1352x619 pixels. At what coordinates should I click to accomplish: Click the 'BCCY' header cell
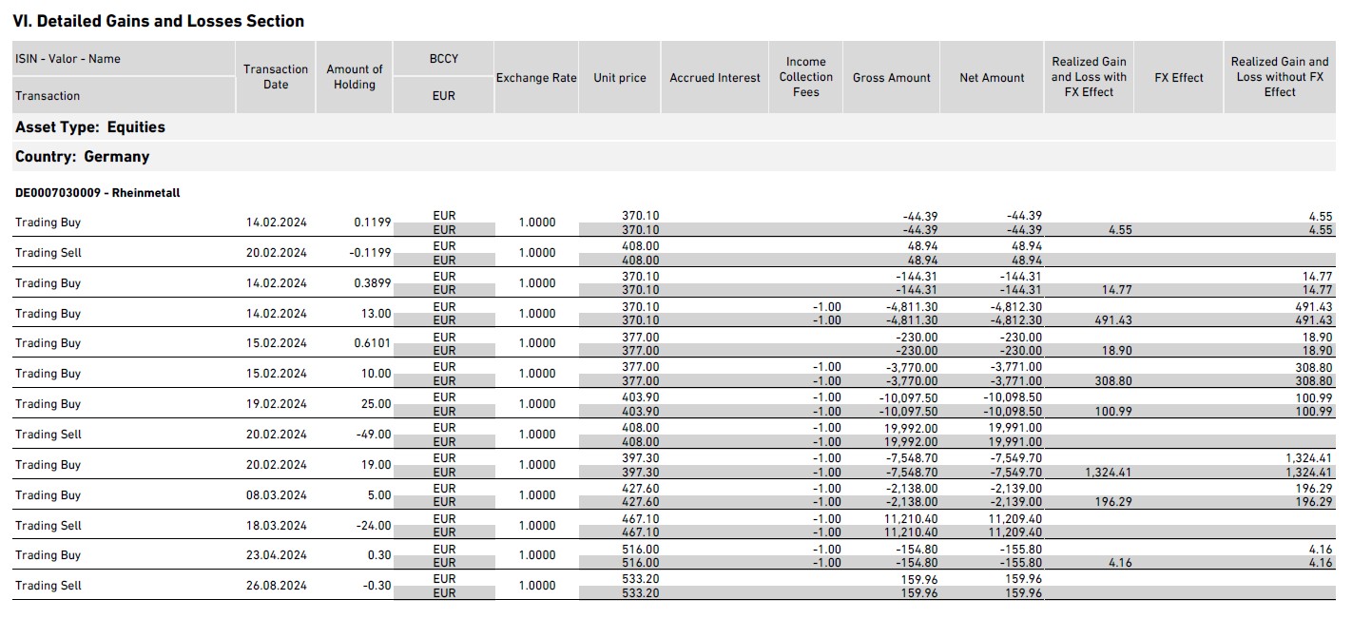443,59
